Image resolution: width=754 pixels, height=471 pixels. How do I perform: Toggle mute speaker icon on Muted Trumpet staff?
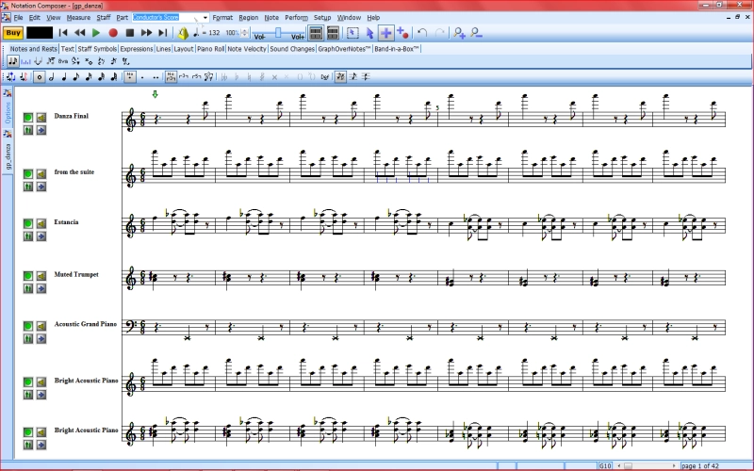41,276
